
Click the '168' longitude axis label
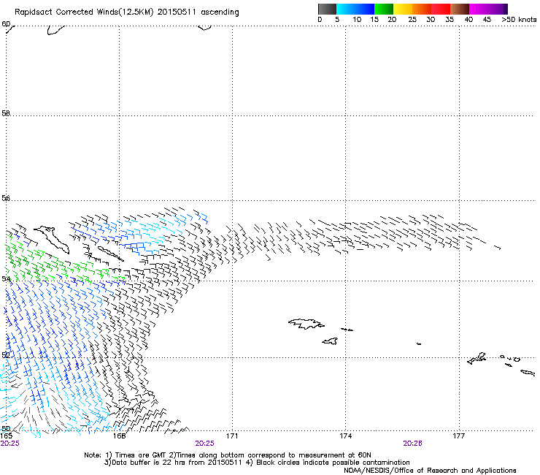coord(119,436)
